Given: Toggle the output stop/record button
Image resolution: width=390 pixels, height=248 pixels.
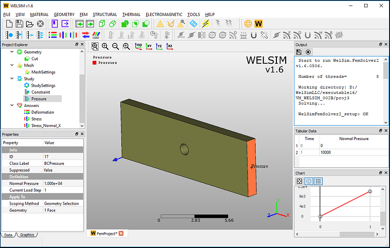Looking at the screenshot, I should point(308,52).
